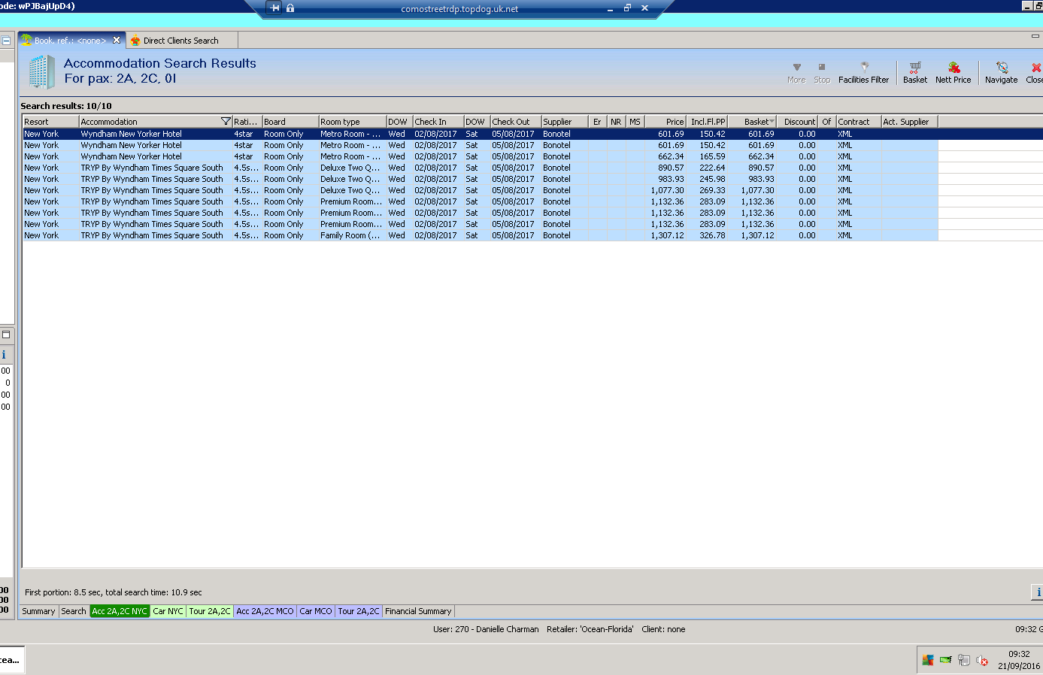Click the 222.64 Incl.Fl.PP value
The width and height of the screenshot is (1043, 675).
point(713,168)
